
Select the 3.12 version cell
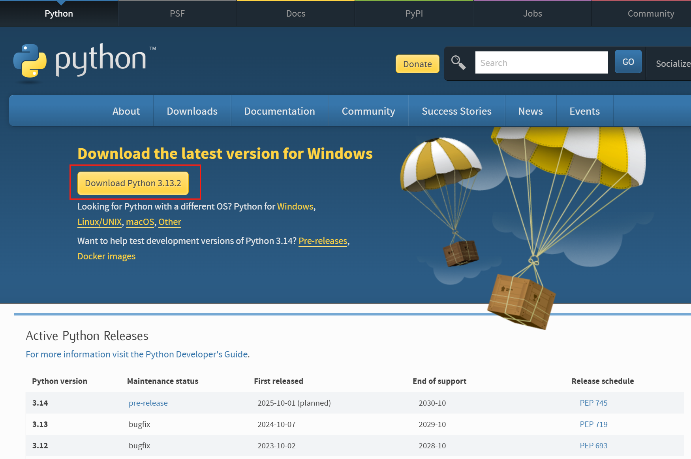point(40,446)
